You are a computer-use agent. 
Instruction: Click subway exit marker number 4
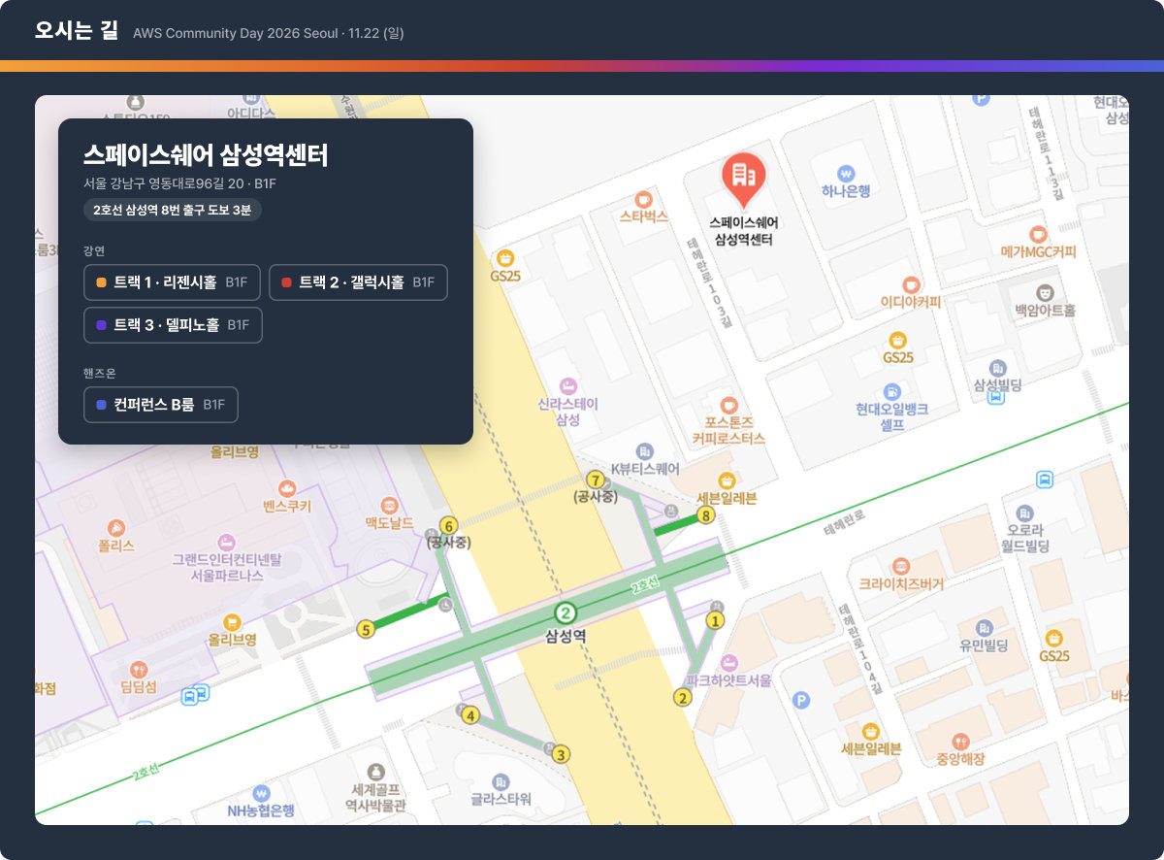point(470,716)
